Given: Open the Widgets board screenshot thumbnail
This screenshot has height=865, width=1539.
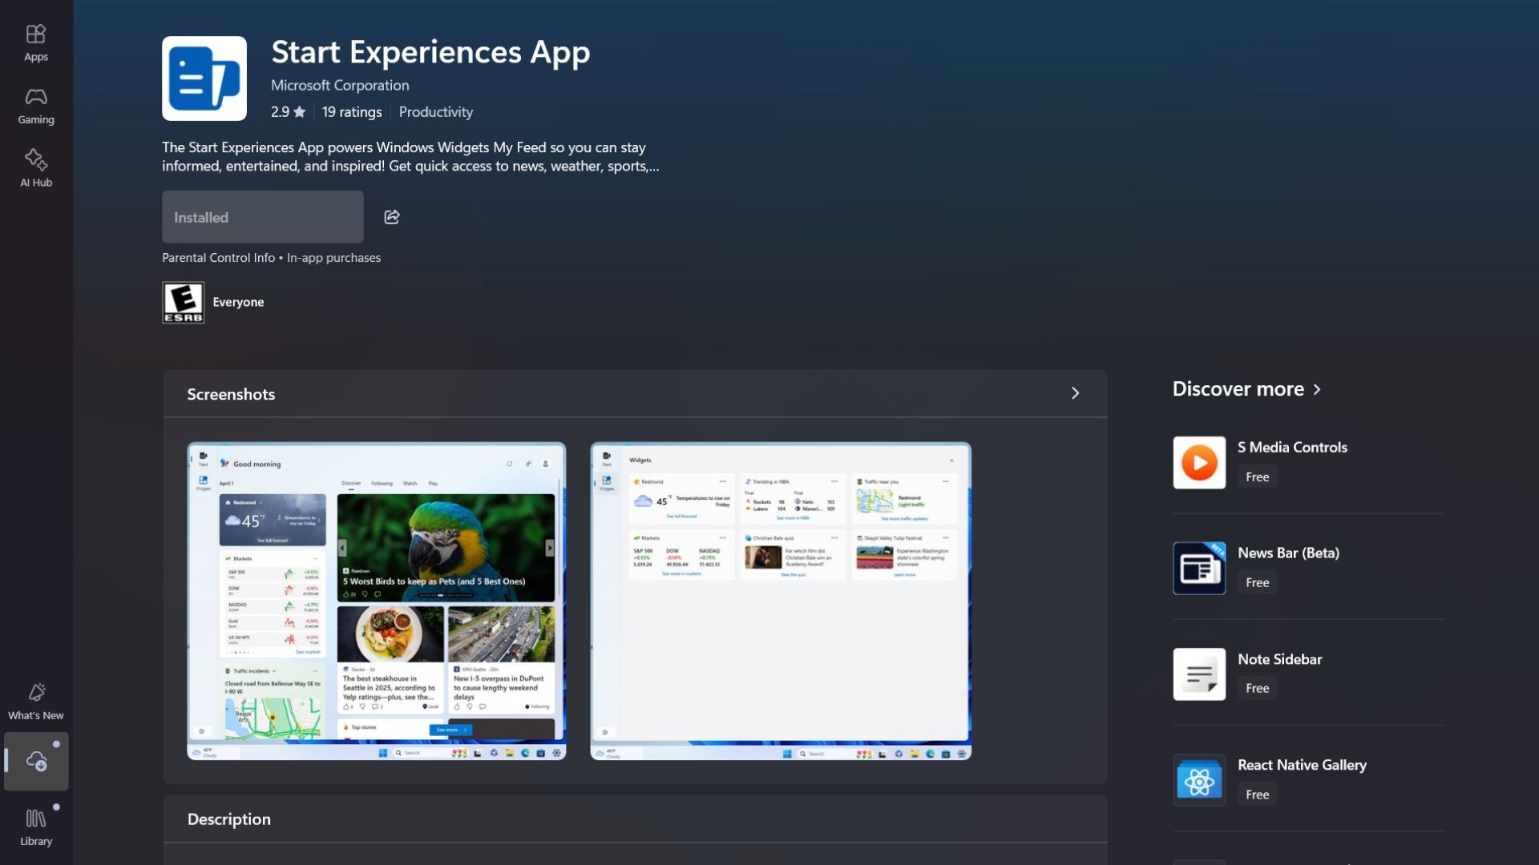Looking at the screenshot, I should pyautogui.click(x=781, y=601).
